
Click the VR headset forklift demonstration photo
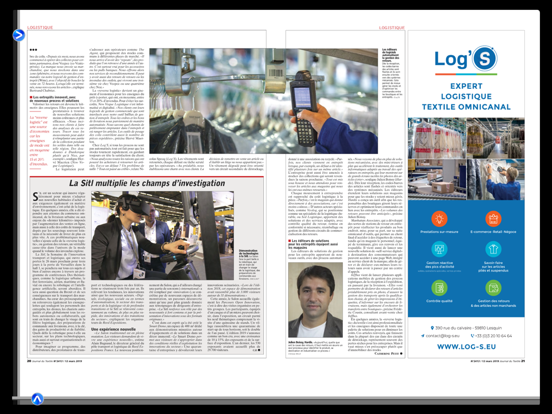pos(162,236)
